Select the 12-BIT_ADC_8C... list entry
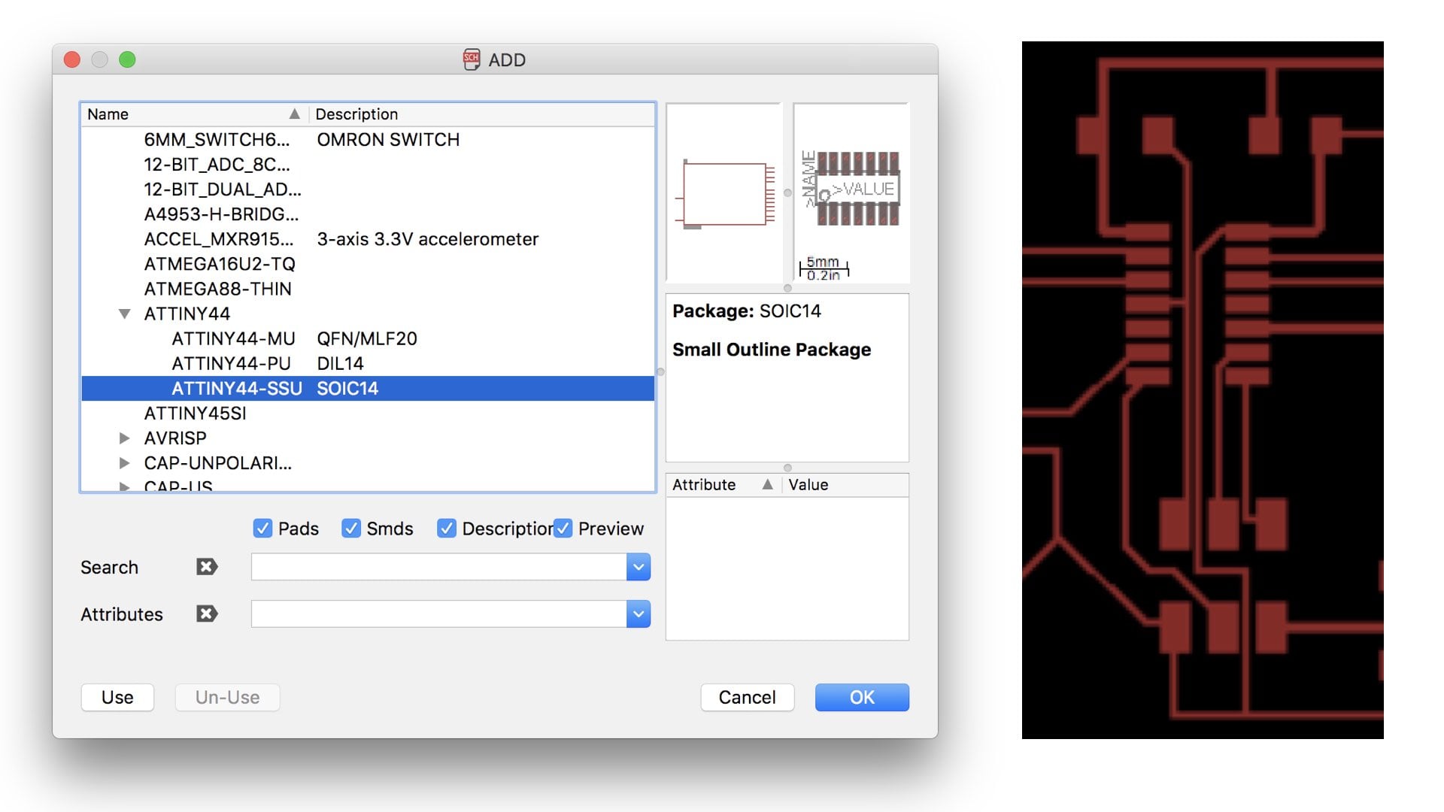The height and width of the screenshot is (812, 1444). [x=368, y=164]
